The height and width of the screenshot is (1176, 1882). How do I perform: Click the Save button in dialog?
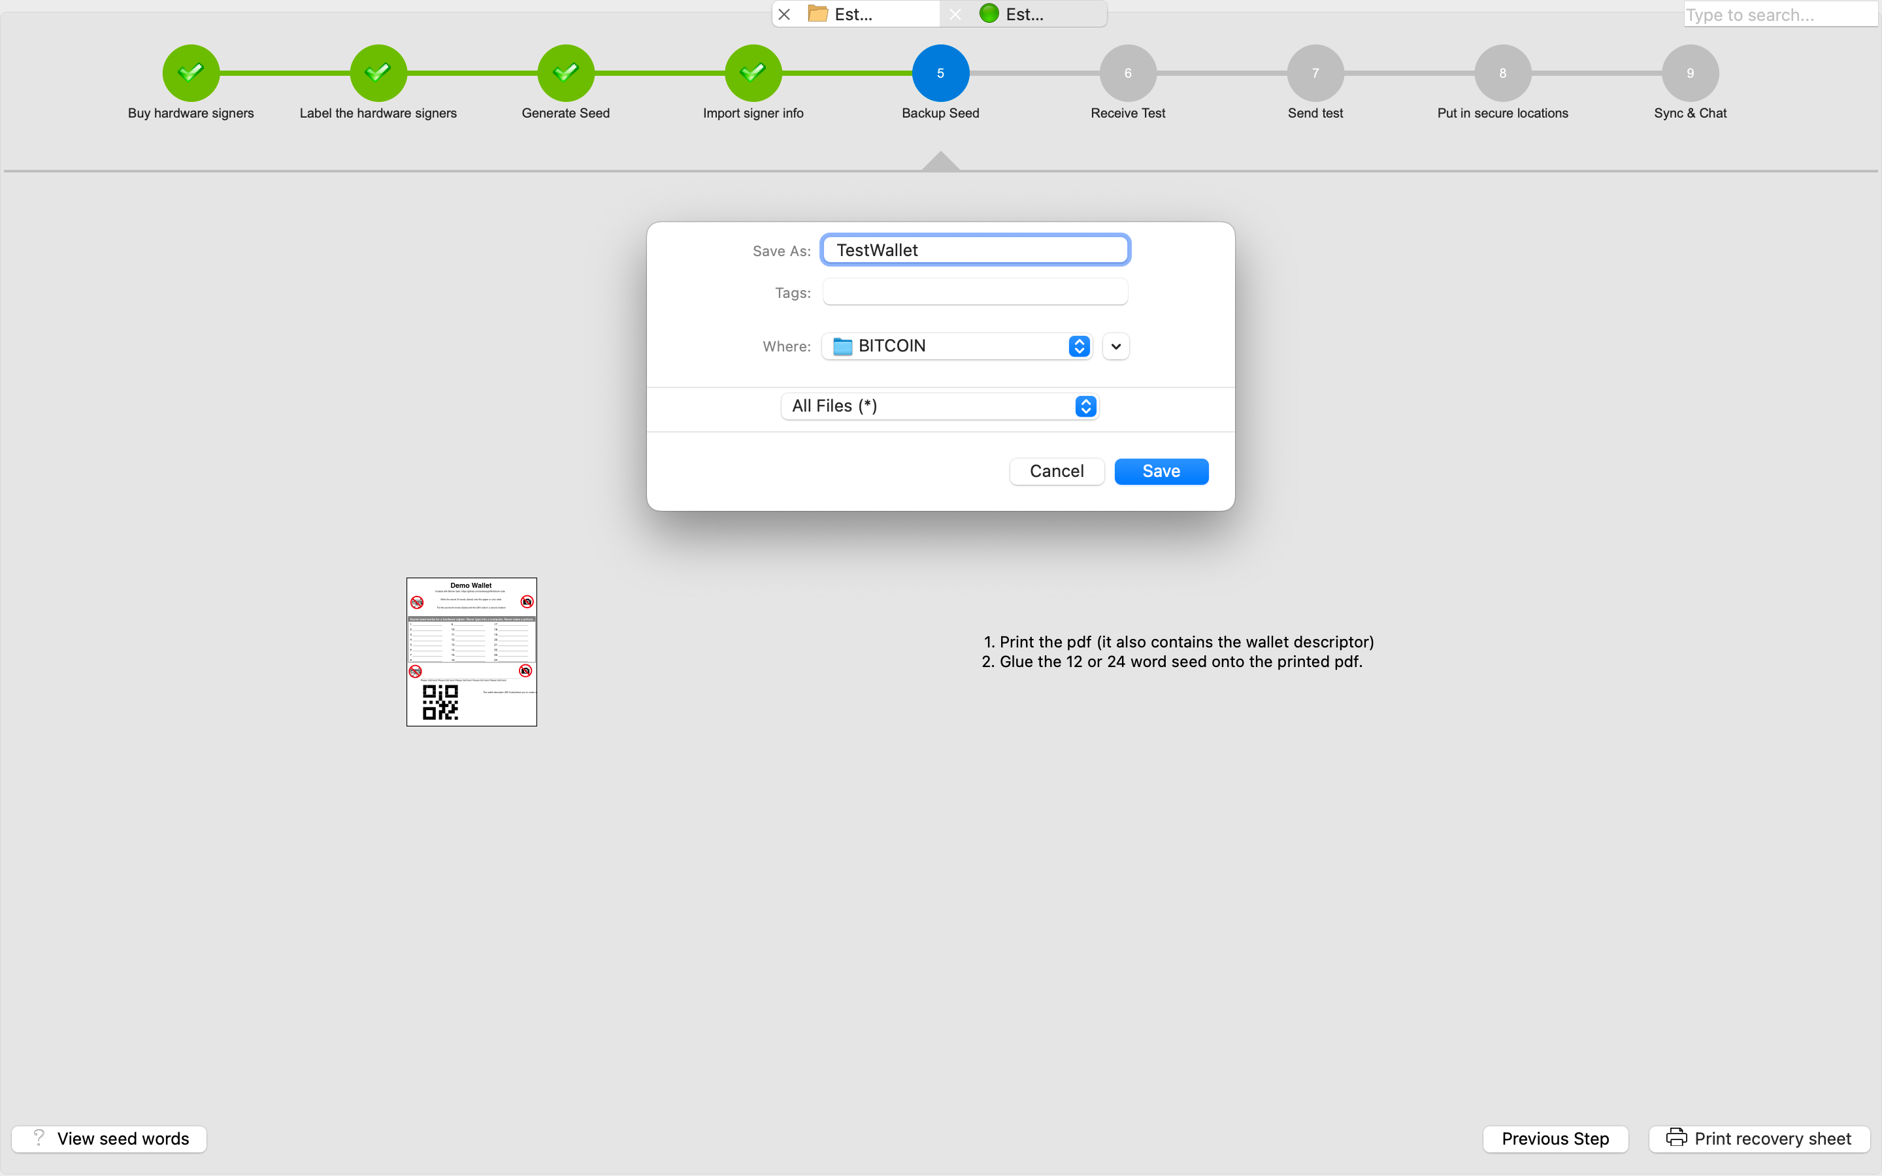coord(1161,471)
